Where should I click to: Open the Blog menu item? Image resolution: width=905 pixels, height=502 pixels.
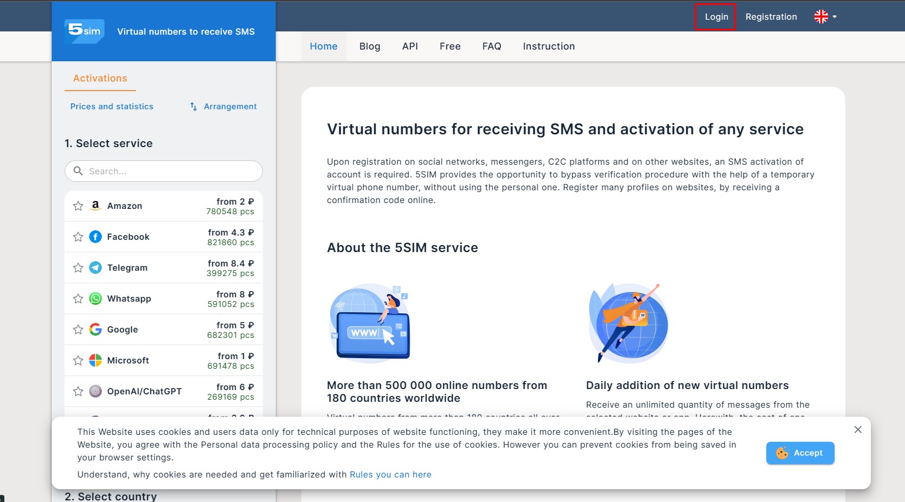(370, 46)
